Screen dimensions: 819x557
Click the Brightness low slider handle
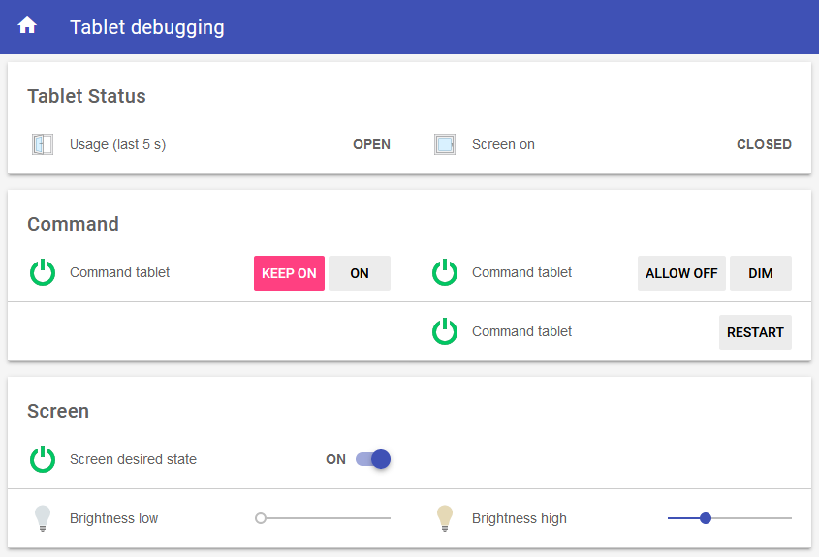click(261, 518)
